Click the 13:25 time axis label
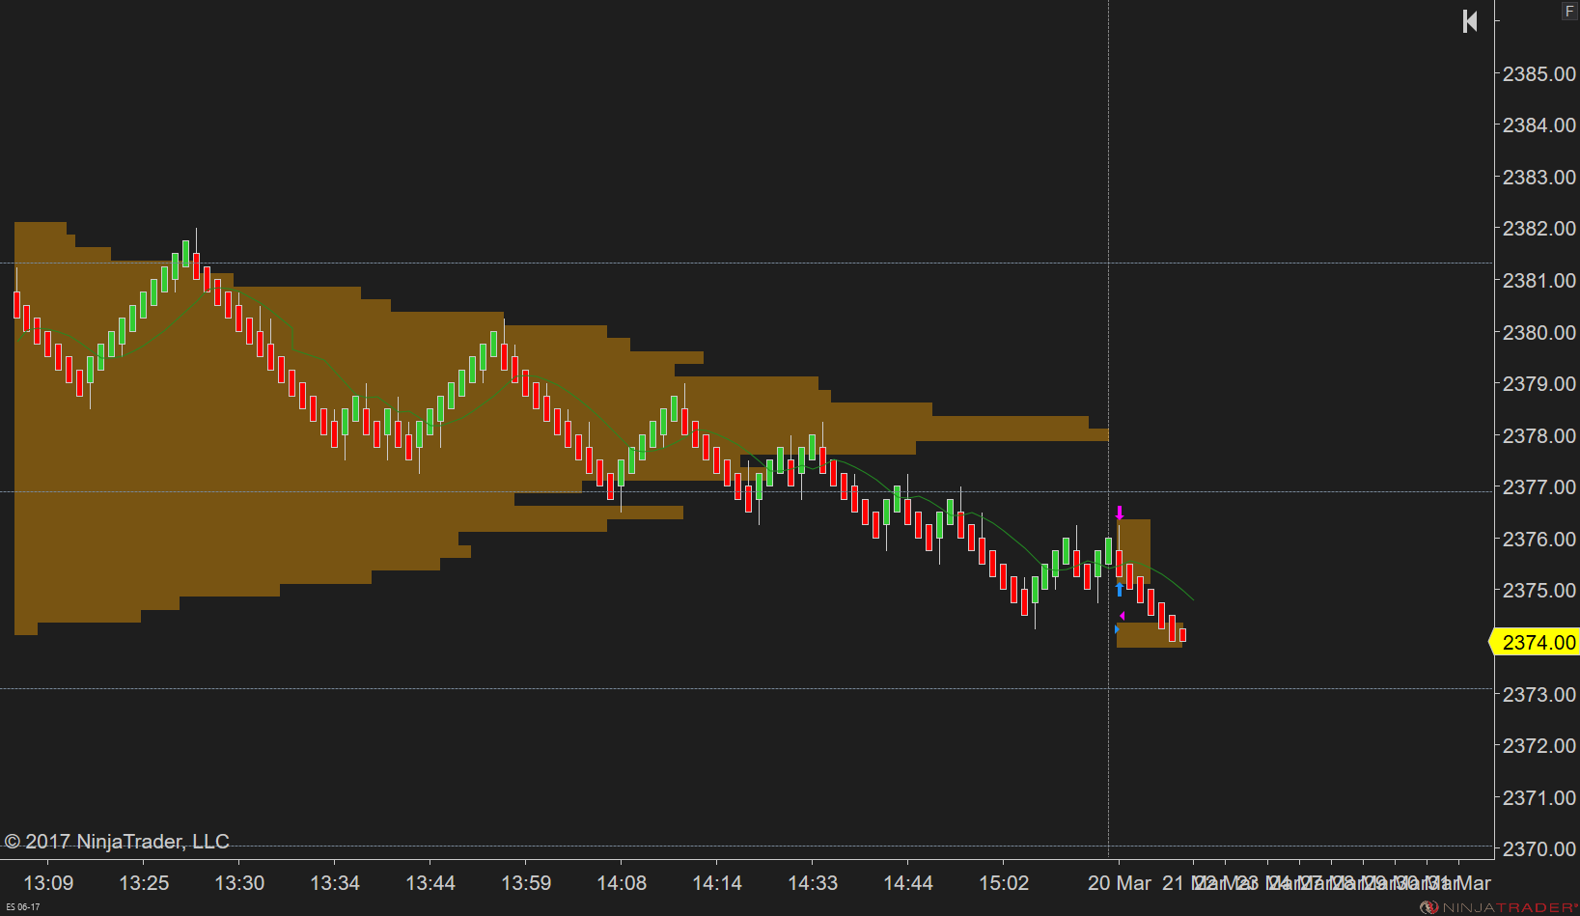The width and height of the screenshot is (1580, 916). [x=144, y=883]
